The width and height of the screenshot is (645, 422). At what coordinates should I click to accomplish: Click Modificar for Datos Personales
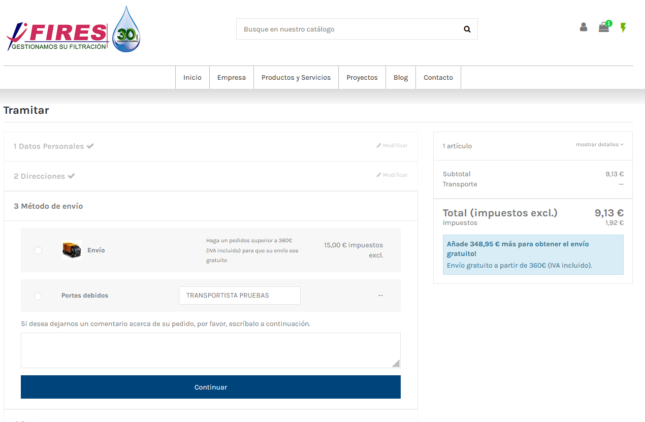point(392,146)
